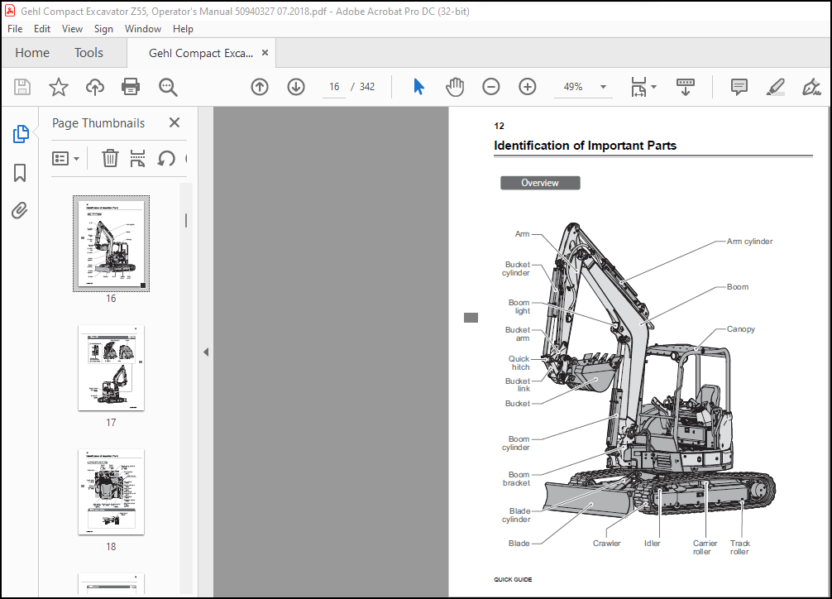Screen dimensions: 832x599
Task: Click the 'QUICK GUIDE' footer text
Action: tap(513, 579)
